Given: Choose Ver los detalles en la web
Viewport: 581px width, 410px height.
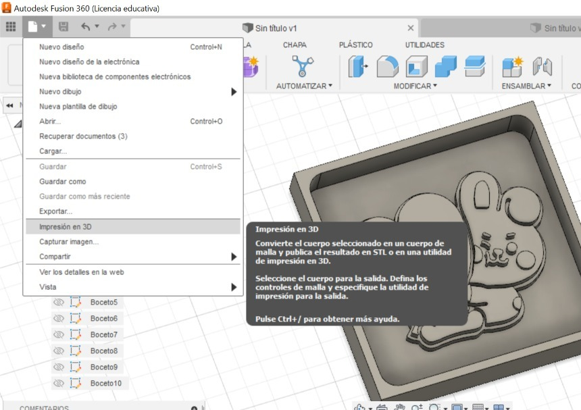Looking at the screenshot, I should [133, 272].
